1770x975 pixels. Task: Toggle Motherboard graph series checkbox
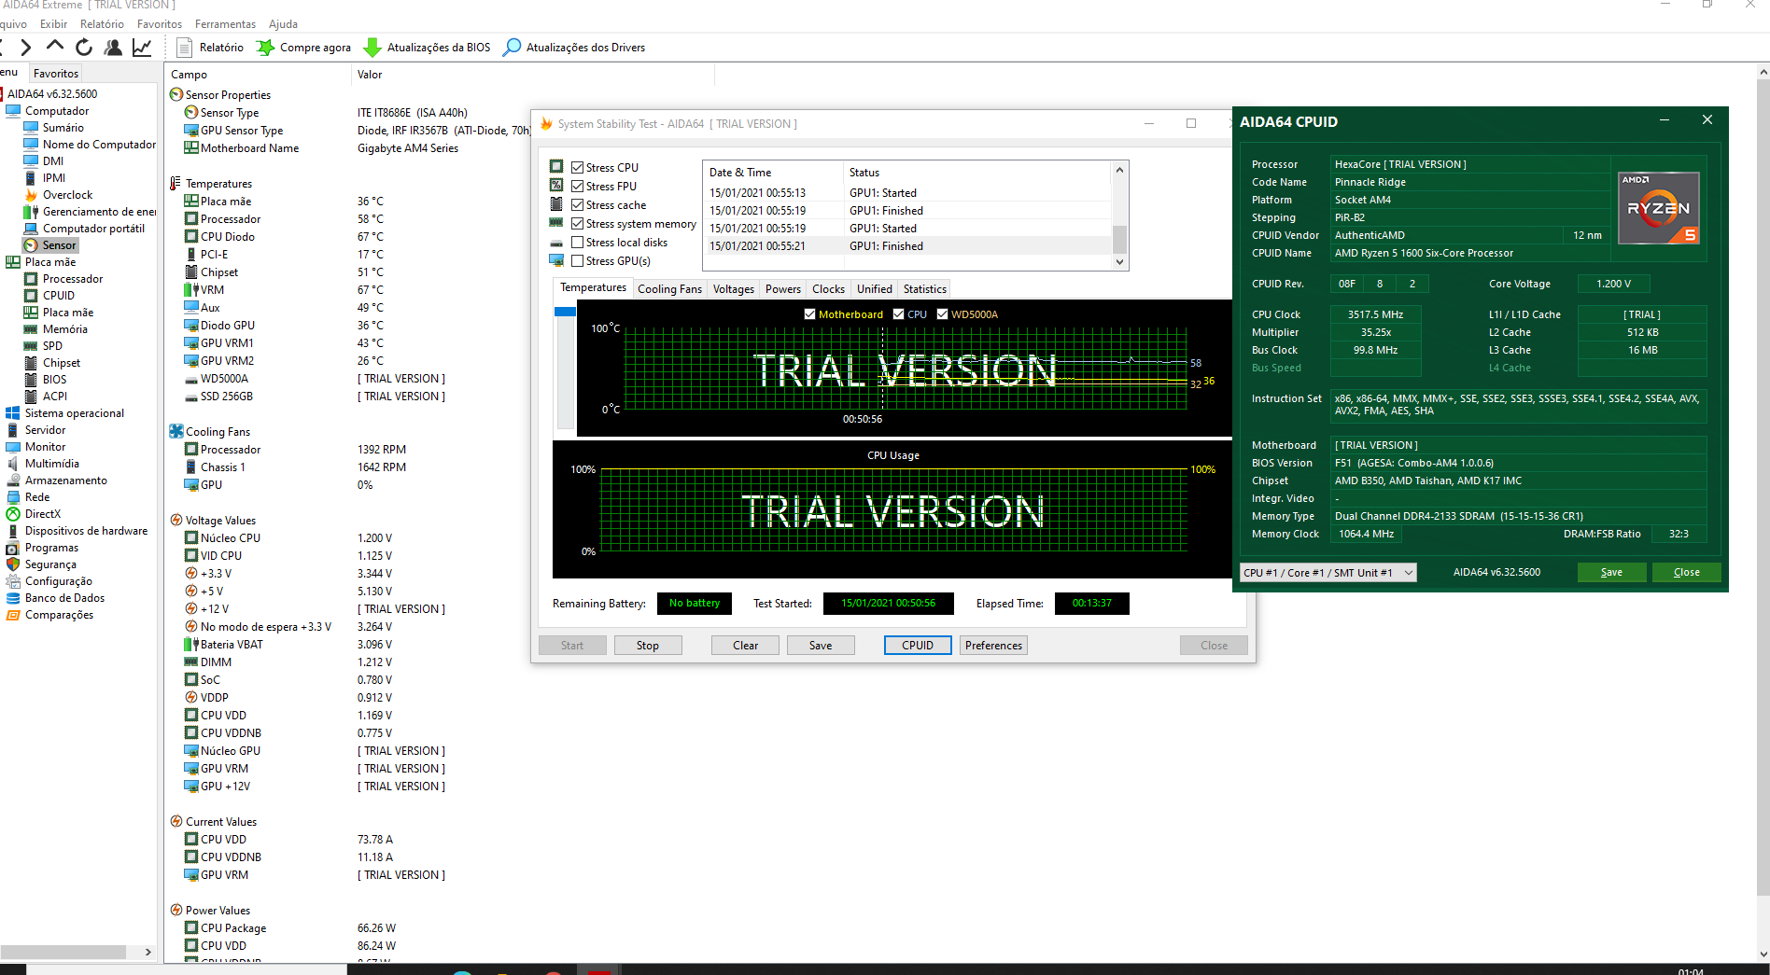(809, 314)
